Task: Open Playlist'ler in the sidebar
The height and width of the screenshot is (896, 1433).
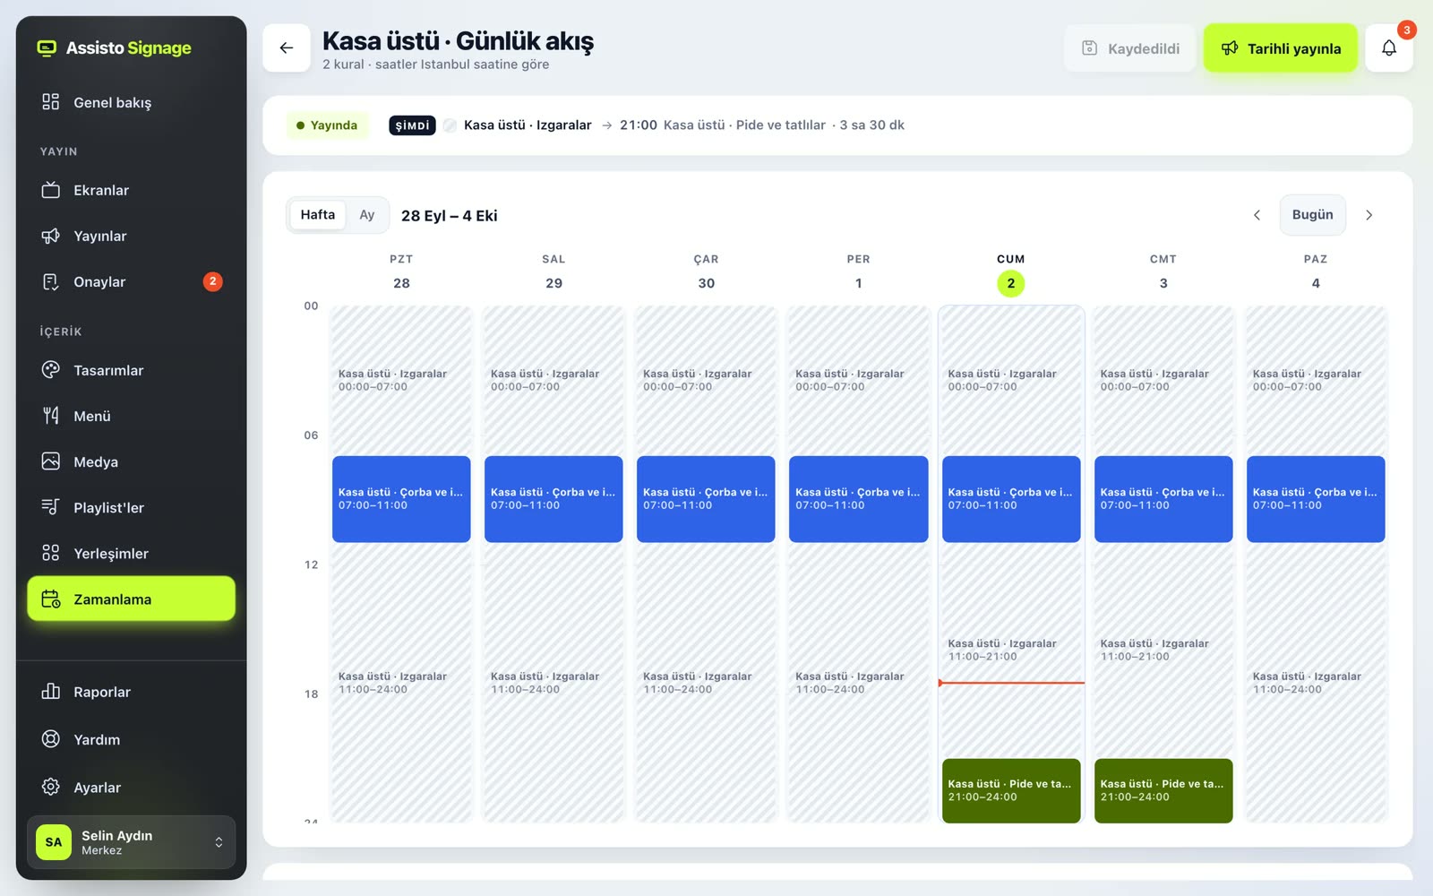Action: pyautogui.click(x=131, y=507)
